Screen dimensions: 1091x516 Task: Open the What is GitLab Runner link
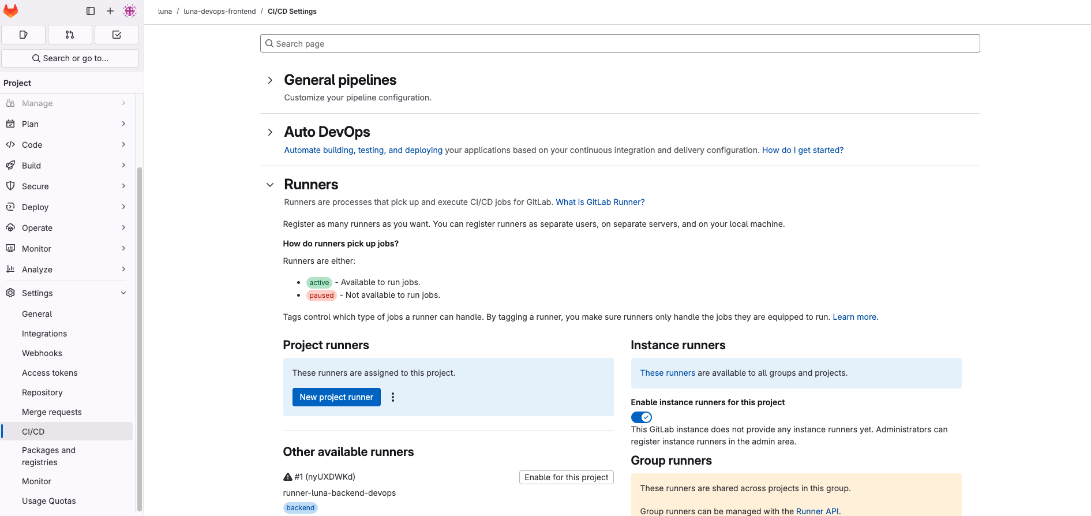click(600, 202)
